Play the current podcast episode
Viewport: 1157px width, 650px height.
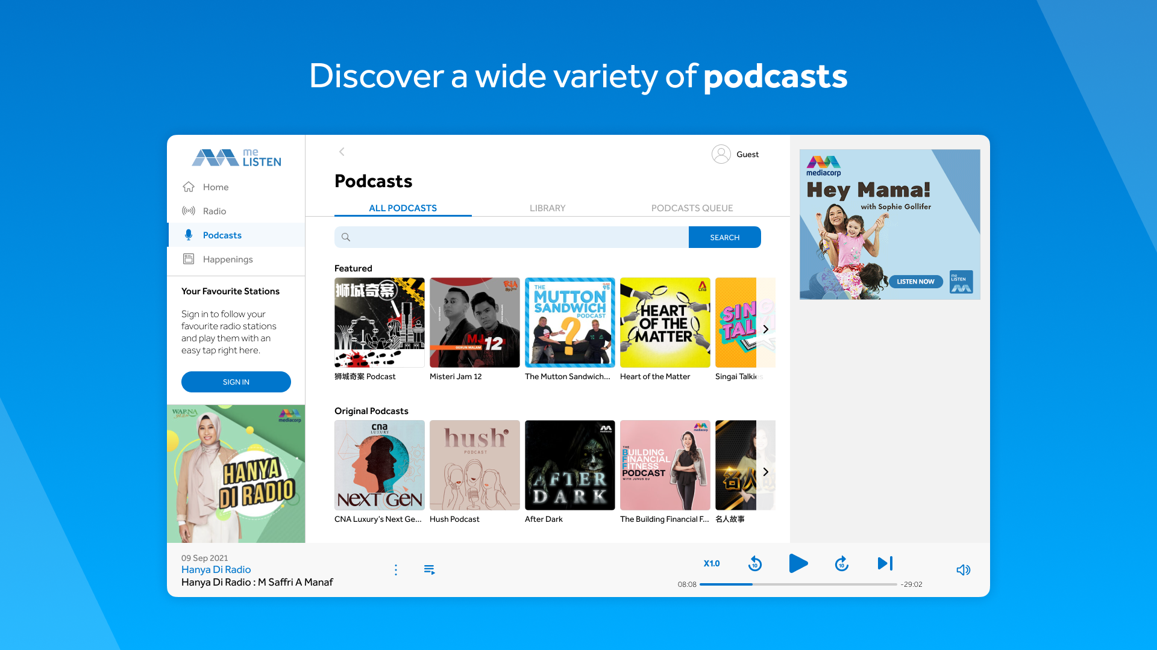(798, 564)
